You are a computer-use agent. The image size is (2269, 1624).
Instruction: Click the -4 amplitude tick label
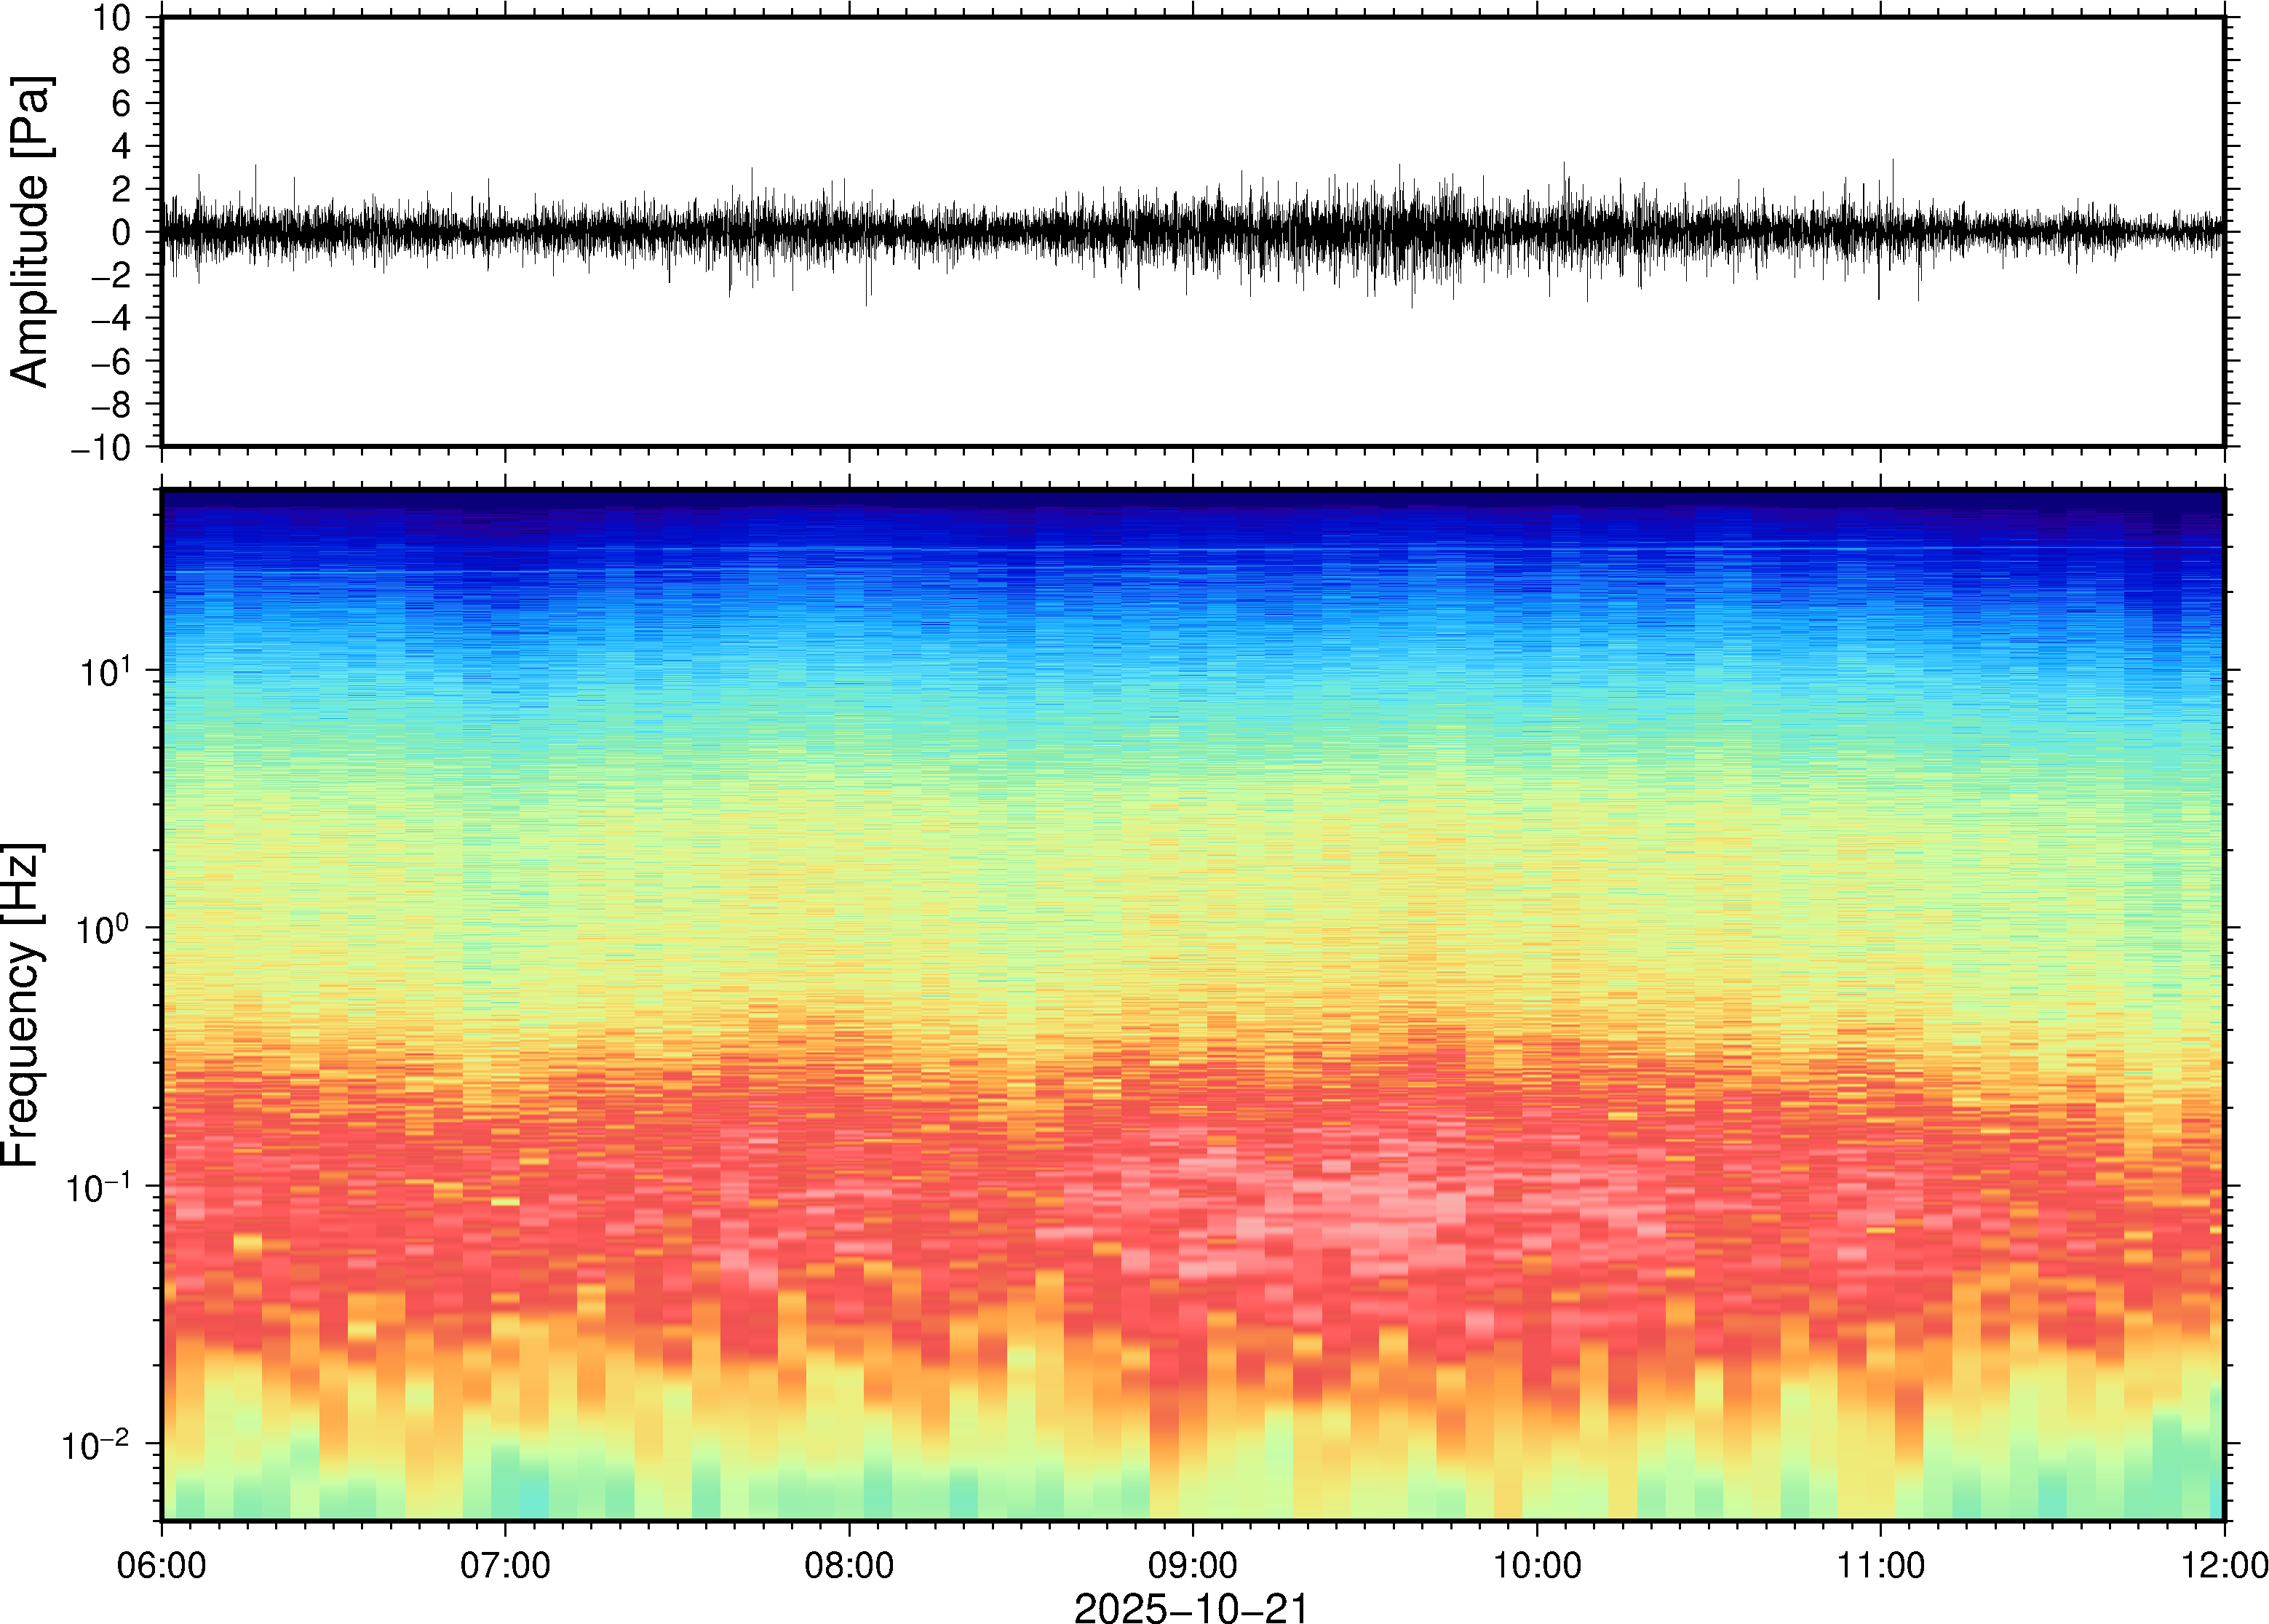[110, 318]
